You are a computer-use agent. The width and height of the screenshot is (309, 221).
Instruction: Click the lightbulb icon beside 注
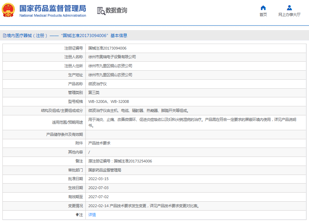tap(77, 215)
